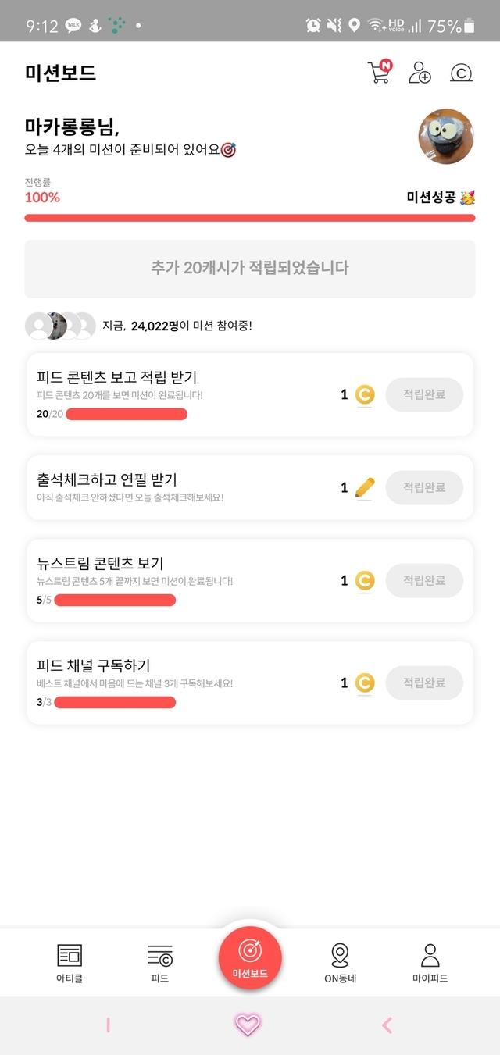
Task: Tap the 추가 20캐시 적립 banner
Action: tap(250, 268)
